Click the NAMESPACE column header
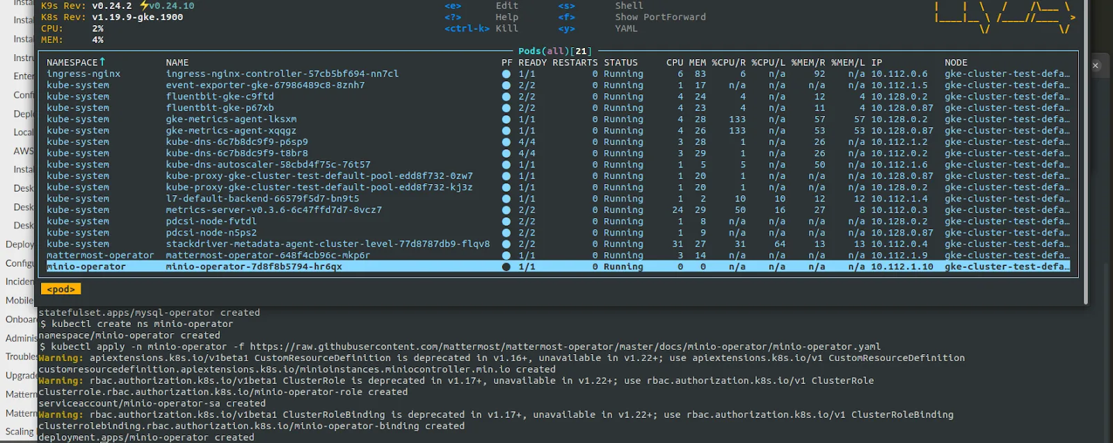The image size is (1113, 443). tap(76, 62)
